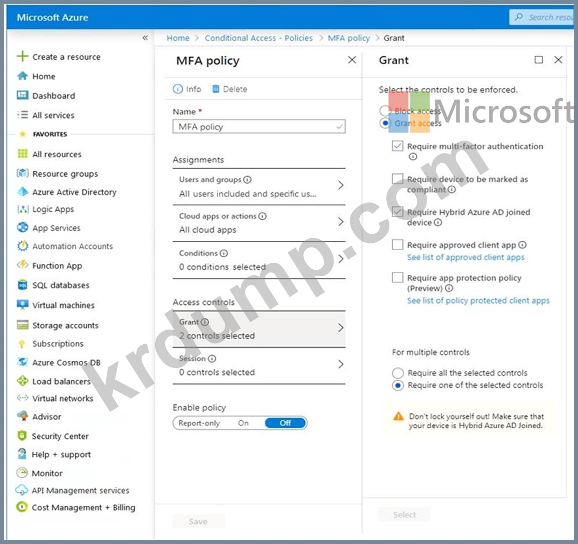Select the Grant access radio button
Image resolution: width=578 pixels, height=544 pixels.
click(x=385, y=123)
